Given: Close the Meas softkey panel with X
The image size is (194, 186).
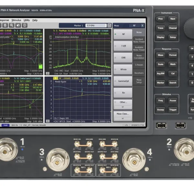Looking at the screenshot, I should (142, 26).
